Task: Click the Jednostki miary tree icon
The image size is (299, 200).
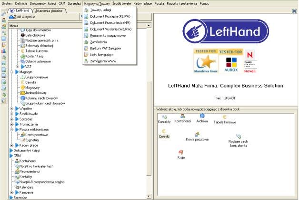Action: click(x=23, y=93)
